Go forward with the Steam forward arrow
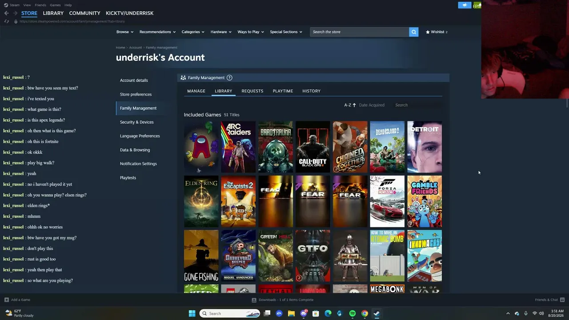569x320 pixels. tap(15, 13)
